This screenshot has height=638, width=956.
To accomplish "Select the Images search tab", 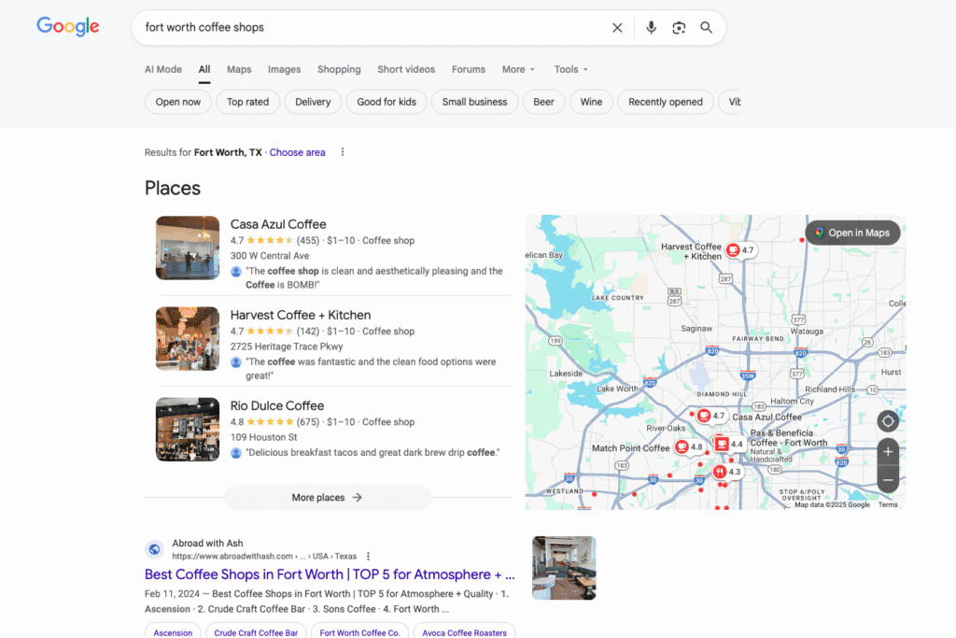I will pos(284,69).
